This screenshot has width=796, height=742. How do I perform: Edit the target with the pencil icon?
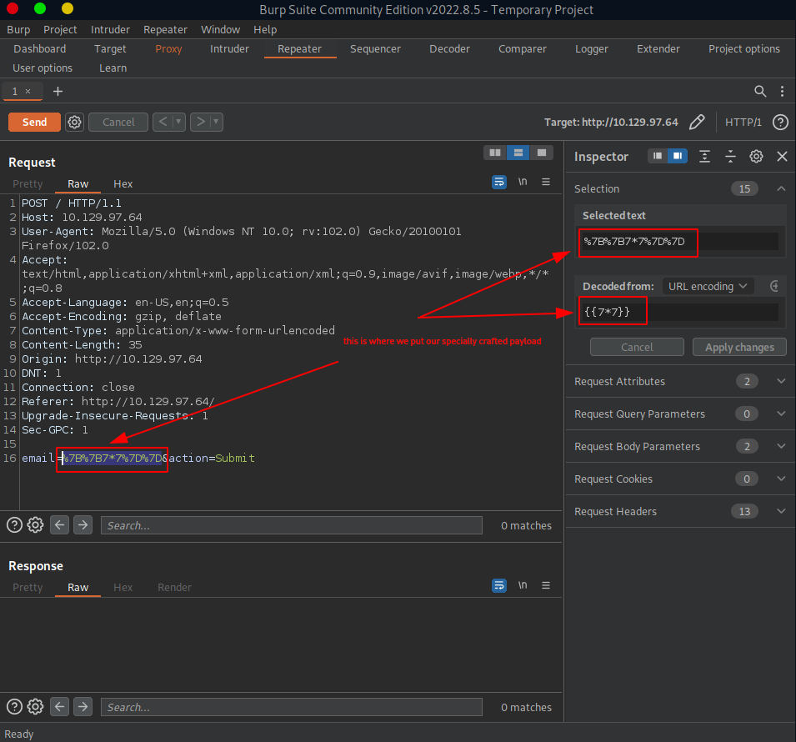click(x=697, y=122)
